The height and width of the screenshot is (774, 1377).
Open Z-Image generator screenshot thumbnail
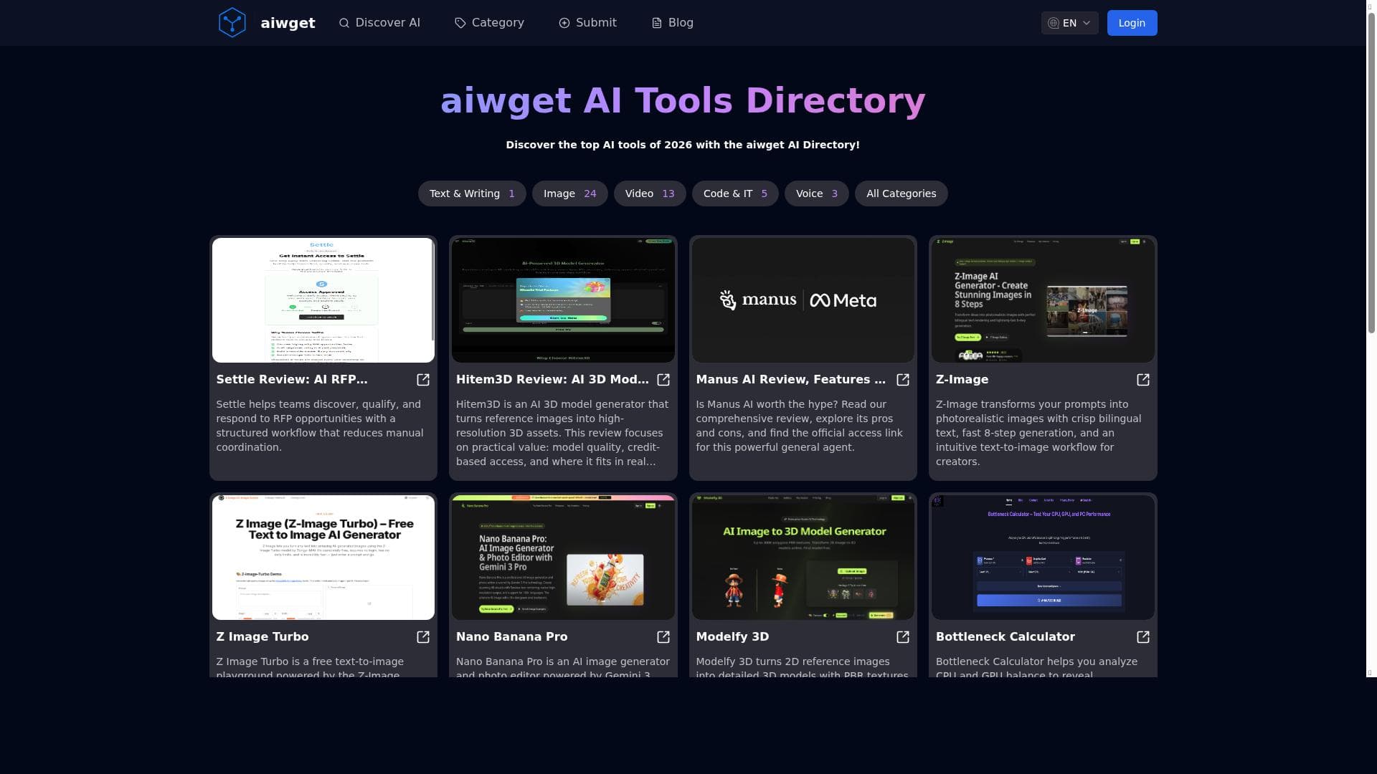[1043, 300]
